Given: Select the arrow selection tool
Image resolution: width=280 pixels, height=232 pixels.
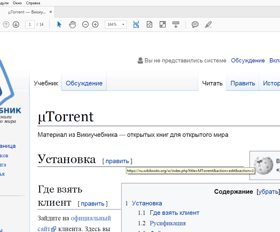Looking at the screenshot, I should (x=59, y=24).
